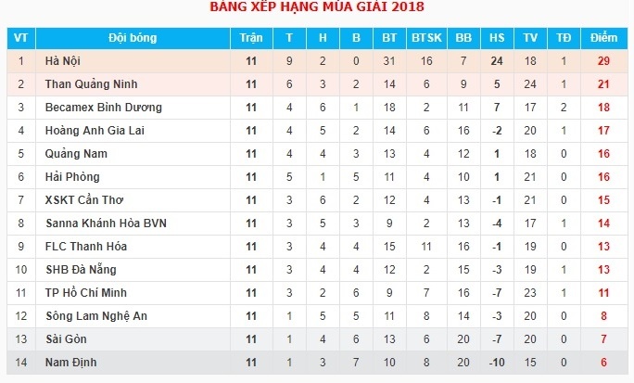Click the Hoàng Anh Gia Lai team
Viewport: 634px width, 383px height.
tap(95, 131)
